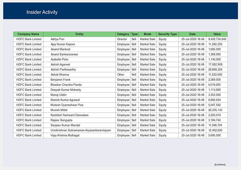Click the Bhaskar Chandra Panda cell
This screenshot has width=241, height=170.
pyautogui.click(x=79, y=85)
